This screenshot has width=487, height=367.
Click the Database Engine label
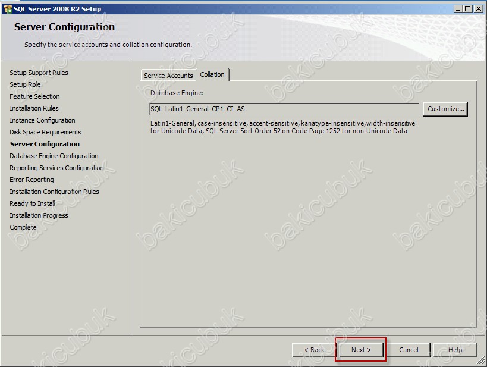pyautogui.click(x=177, y=93)
